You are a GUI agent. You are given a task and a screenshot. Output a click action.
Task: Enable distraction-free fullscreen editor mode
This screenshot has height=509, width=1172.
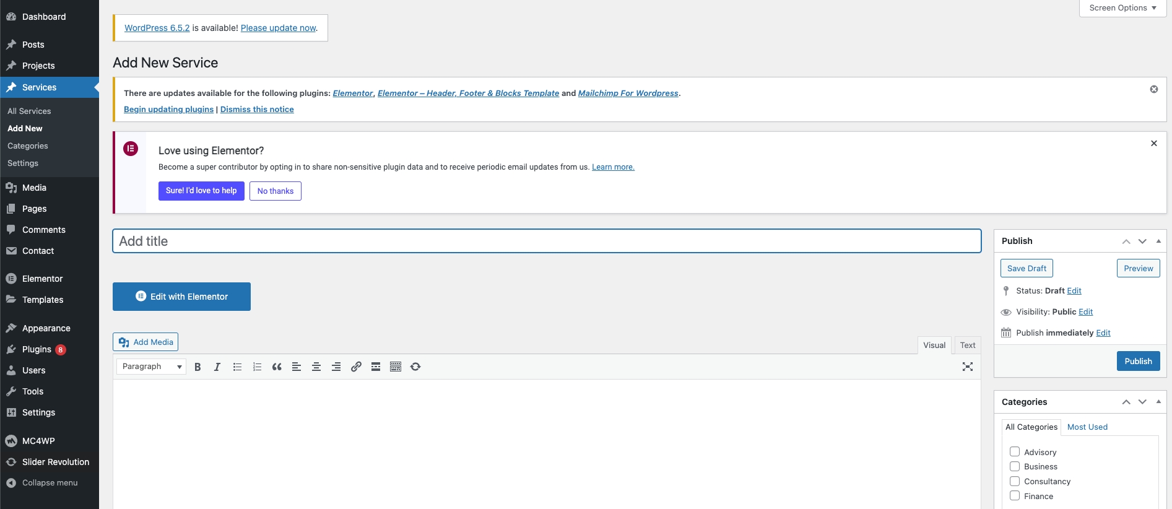tap(967, 367)
